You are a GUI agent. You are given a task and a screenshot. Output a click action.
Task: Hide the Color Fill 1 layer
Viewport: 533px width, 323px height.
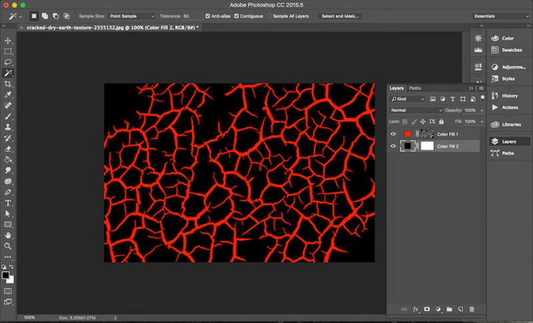click(393, 134)
